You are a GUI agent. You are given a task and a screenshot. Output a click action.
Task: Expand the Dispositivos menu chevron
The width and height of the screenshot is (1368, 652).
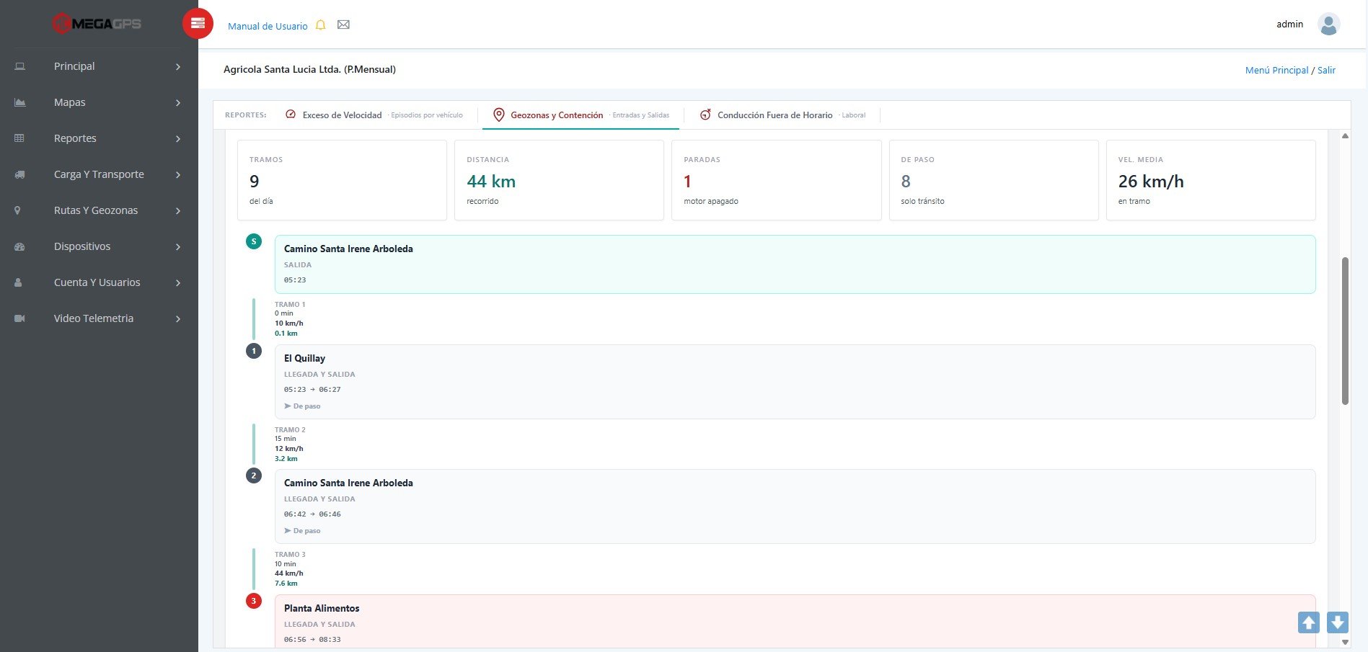pyautogui.click(x=178, y=247)
